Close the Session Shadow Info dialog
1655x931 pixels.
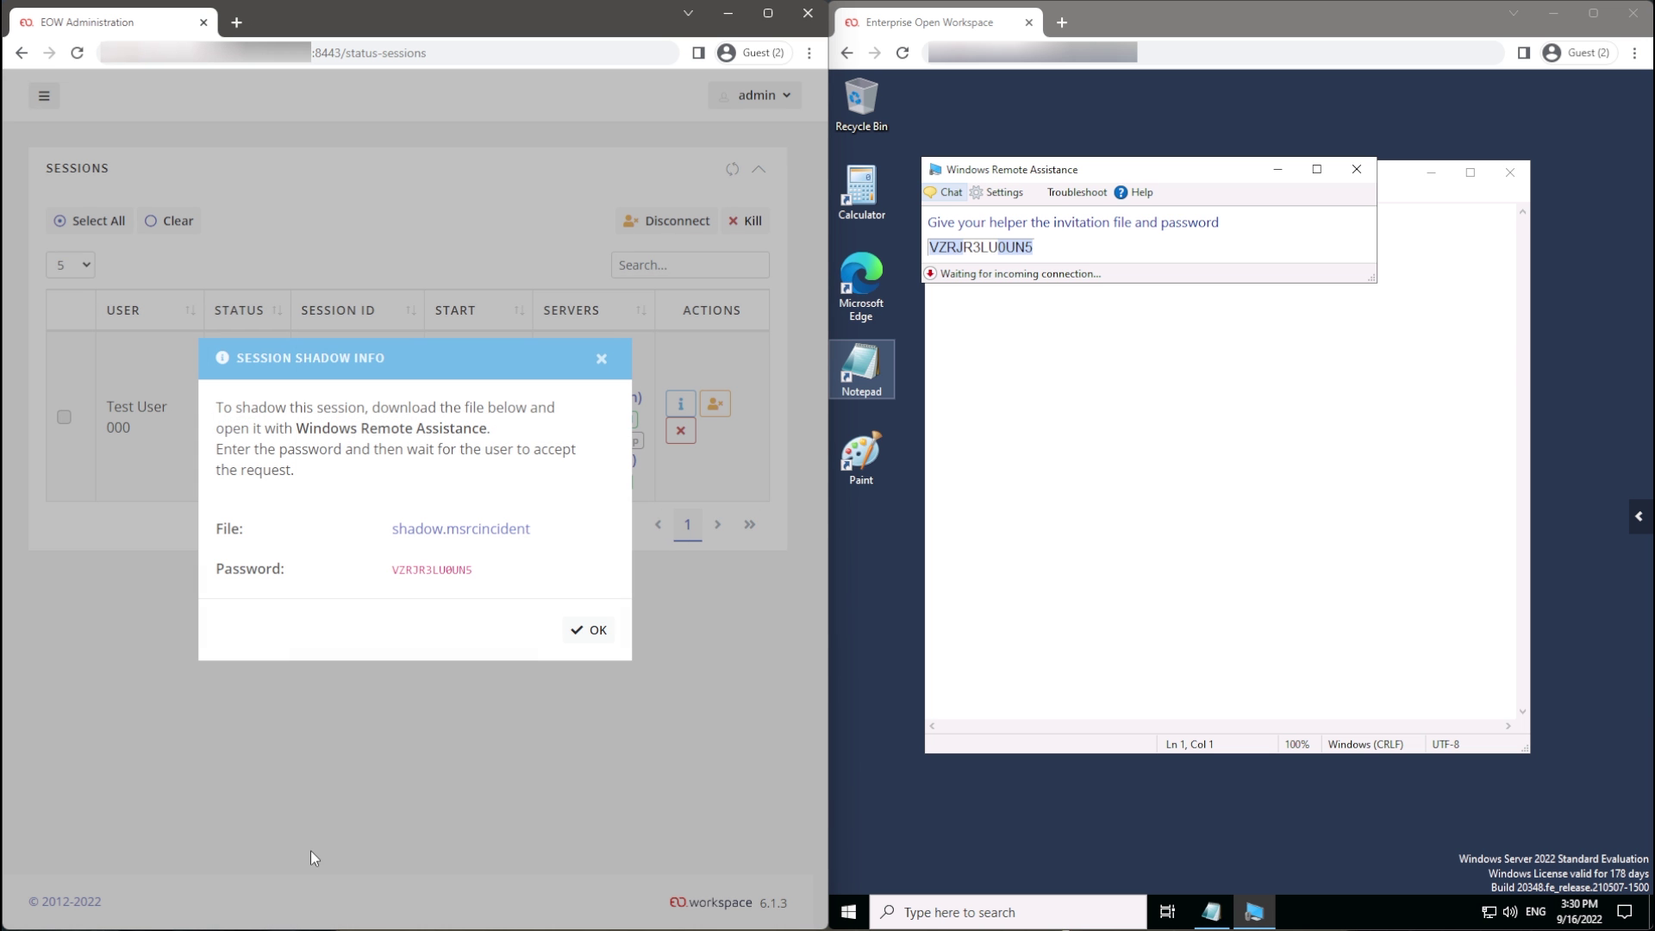[x=602, y=359]
